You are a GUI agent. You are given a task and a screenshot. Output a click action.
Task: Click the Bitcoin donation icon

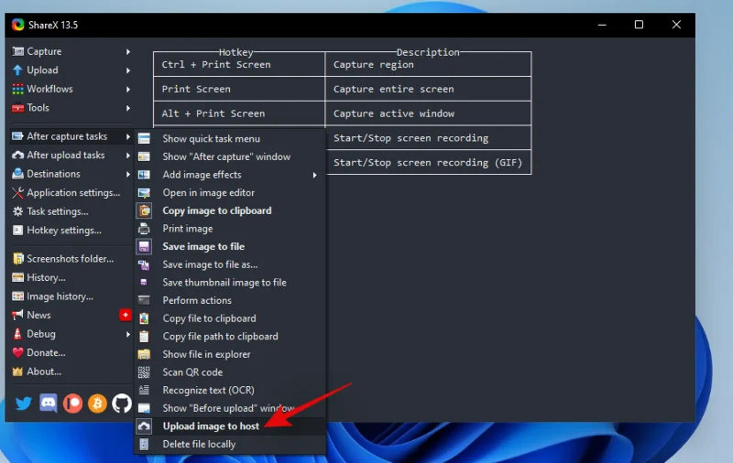pyautogui.click(x=97, y=404)
